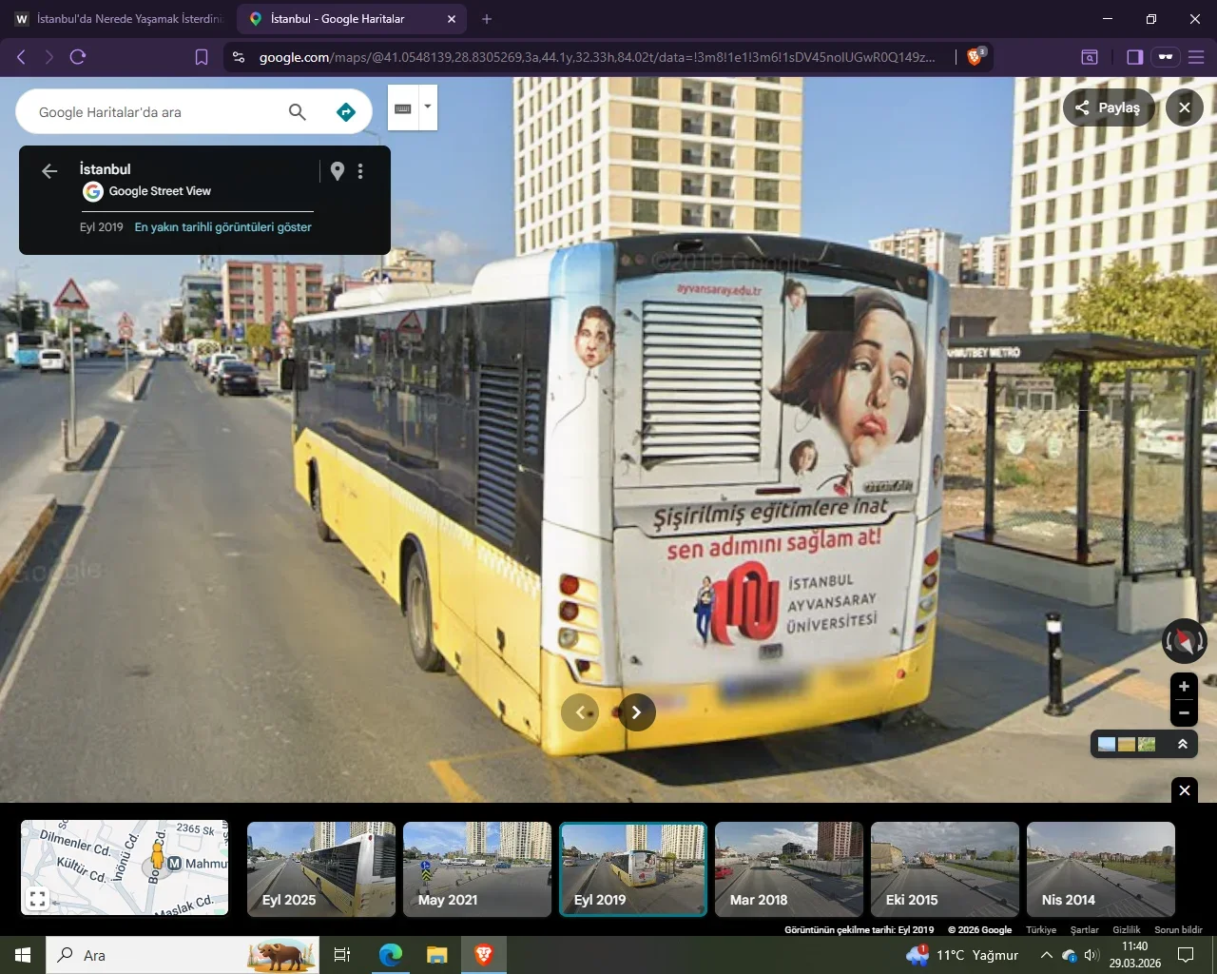The height and width of the screenshot is (974, 1217).
Task: Select the Eyl 2025 historical imagery
Action: click(320, 869)
